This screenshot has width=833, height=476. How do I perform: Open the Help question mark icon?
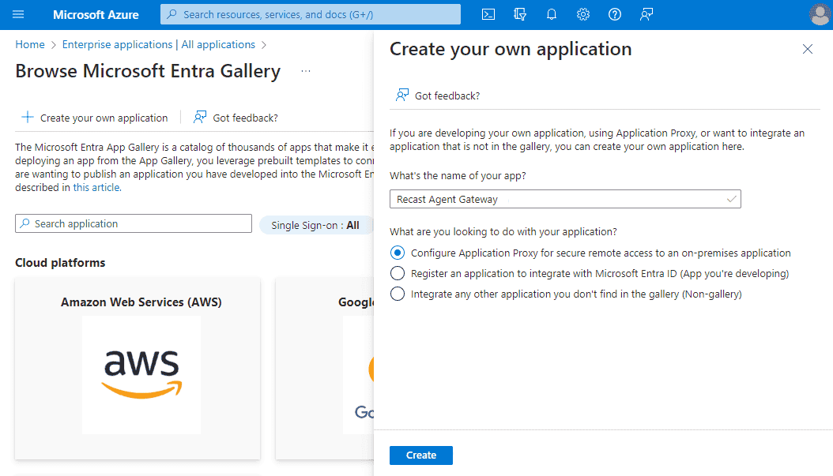point(615,14)
